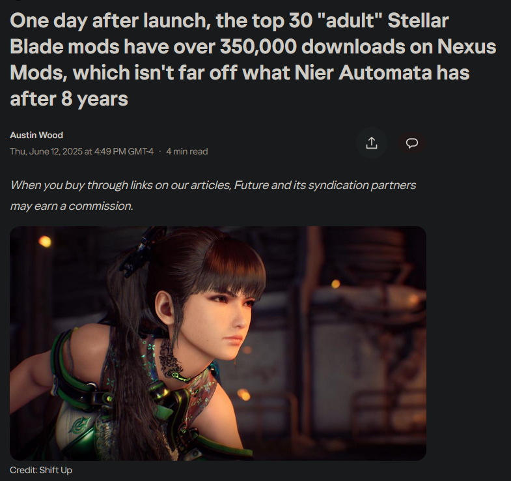Screen dimensions: 511x481
Task: Click 'Nexus Mods' in the headline
Action: [x=467, y=47]
